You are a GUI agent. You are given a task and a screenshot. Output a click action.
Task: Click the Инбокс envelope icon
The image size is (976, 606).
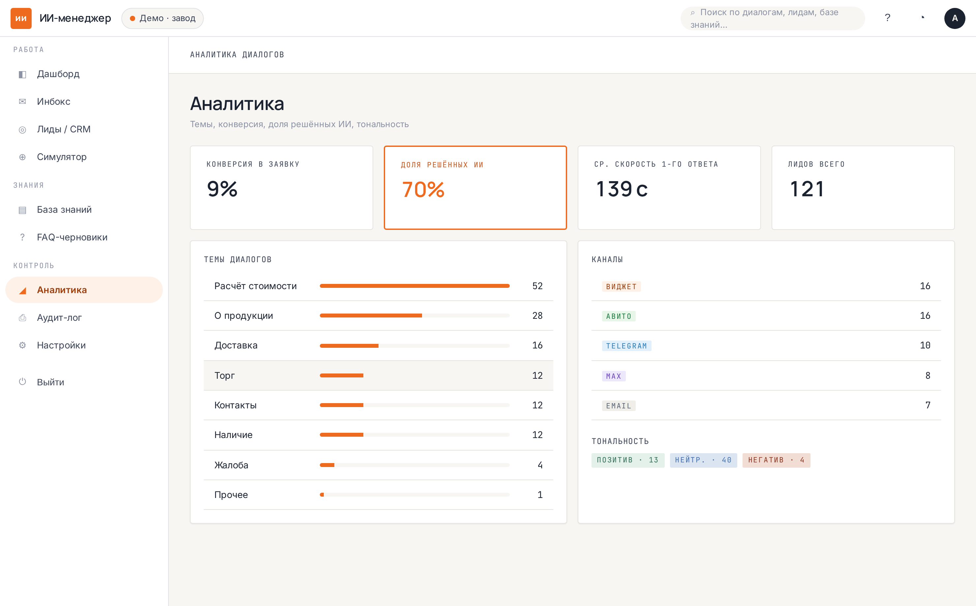click(22, 102)
